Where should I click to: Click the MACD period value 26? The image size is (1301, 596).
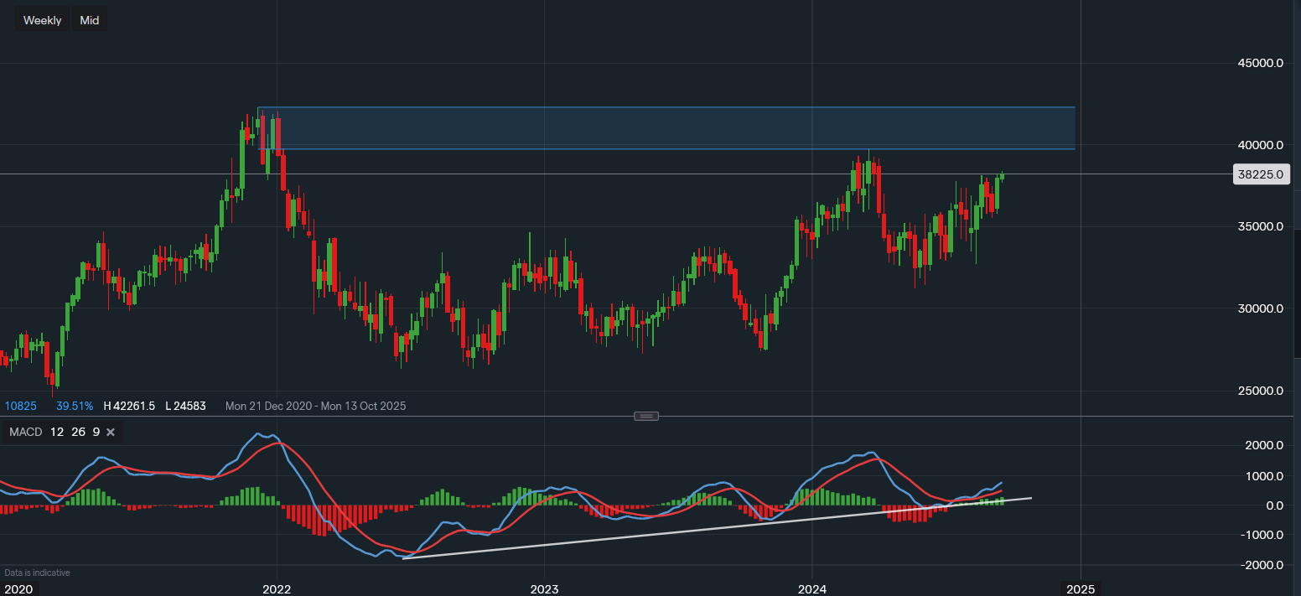76,433
